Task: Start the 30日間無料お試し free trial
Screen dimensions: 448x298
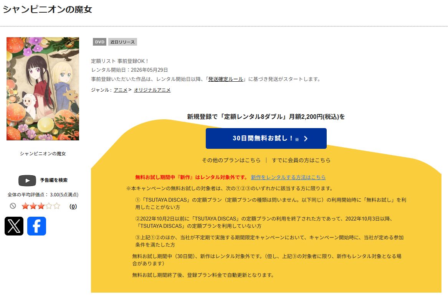Action: coord(266,138)
